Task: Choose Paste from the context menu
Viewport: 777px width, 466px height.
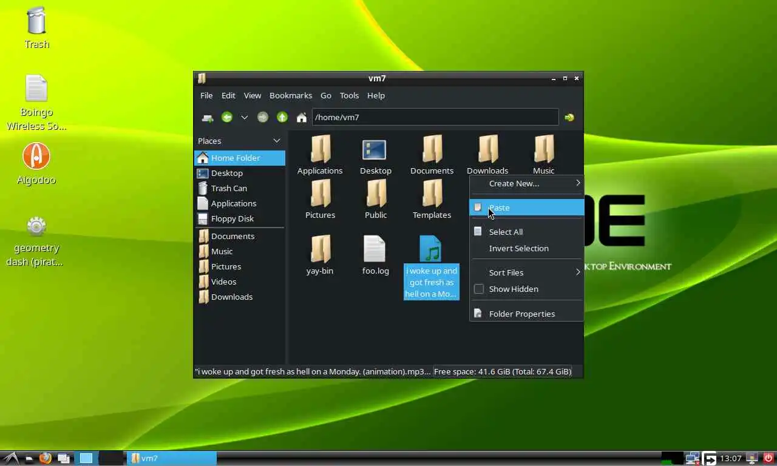Action: [x=526, y=208]
